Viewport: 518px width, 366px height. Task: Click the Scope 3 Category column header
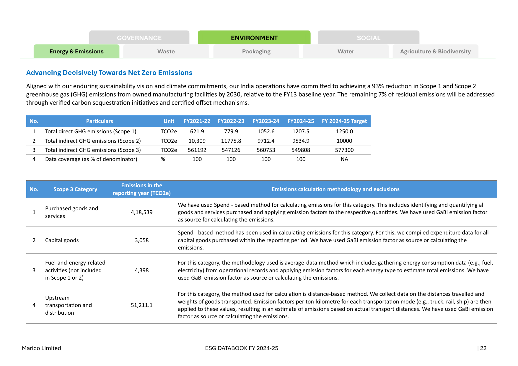[75, 189]
